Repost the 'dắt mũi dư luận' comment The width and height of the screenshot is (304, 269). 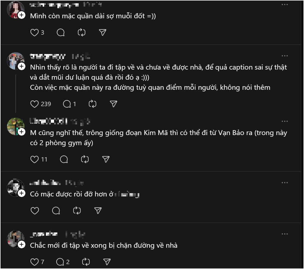tap(93, 104)
